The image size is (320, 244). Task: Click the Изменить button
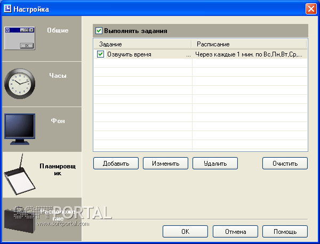click(x=165, y=163)
